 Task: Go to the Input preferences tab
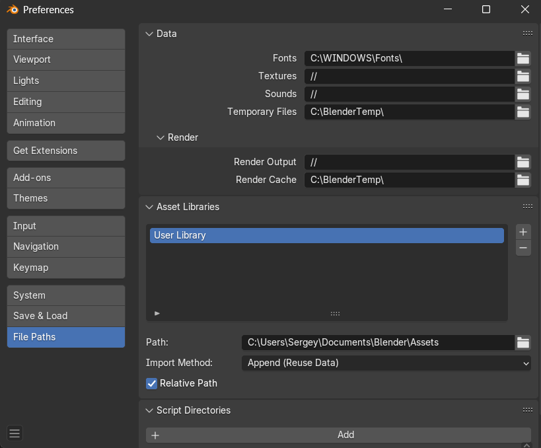(x=66, y=226)
